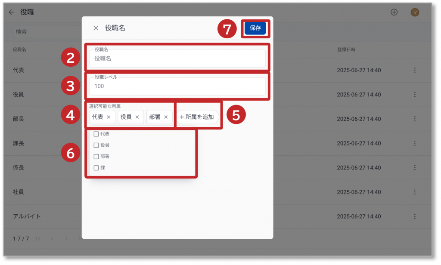Open the three-dot menu for 社員 row
Viewport: 441px width, 265px height.
point(415,192)
